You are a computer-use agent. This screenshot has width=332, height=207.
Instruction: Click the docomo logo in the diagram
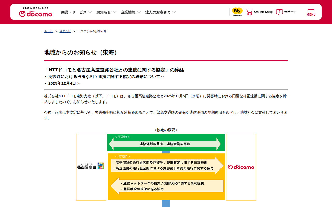pyautogui.click(x=241, y=167)
